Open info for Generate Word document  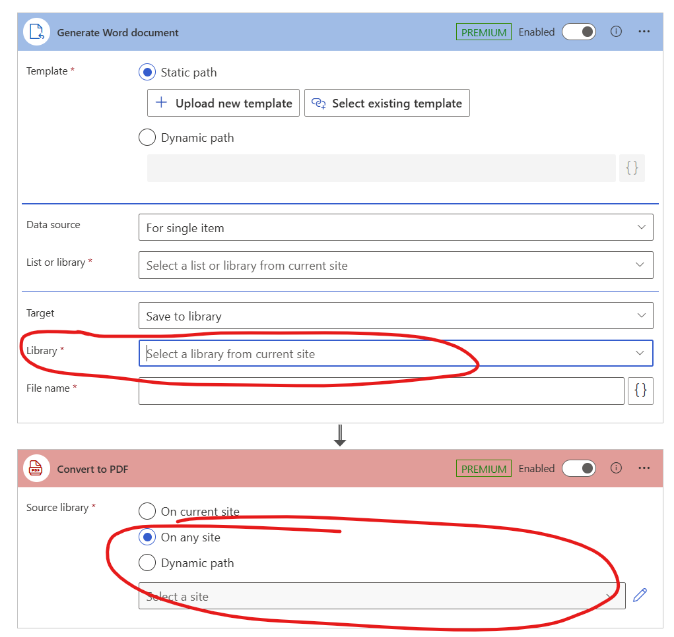(x=616, y=32)
